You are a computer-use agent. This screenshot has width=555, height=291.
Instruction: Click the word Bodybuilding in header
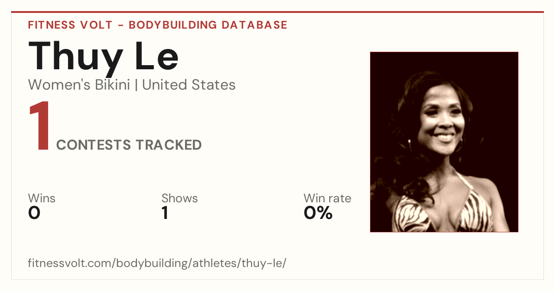pyautogui.click(x=173, y=25)
